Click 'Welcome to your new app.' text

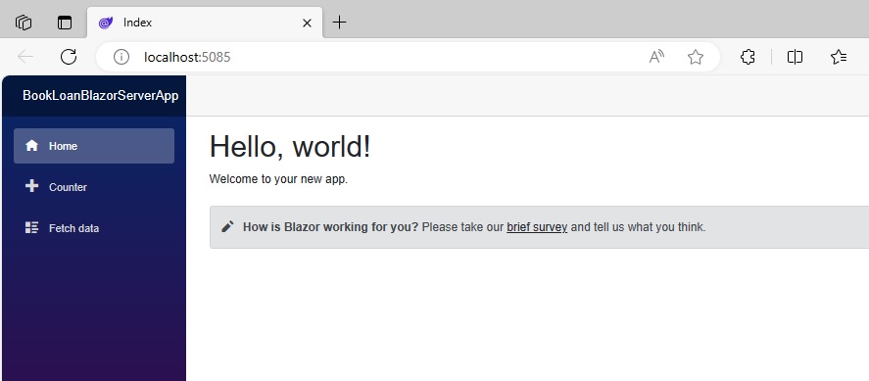click(278, 179)
